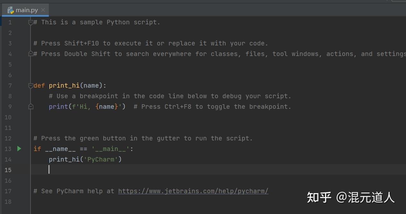Select the main.py tab label
406x214 pixels.
point(27,10)
